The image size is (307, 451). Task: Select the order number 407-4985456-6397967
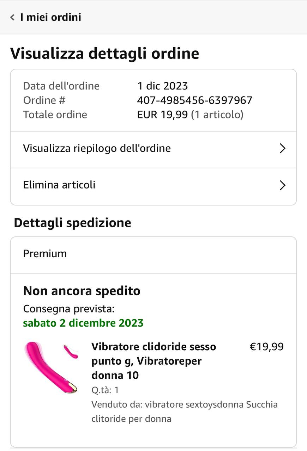tap(194, 100)
